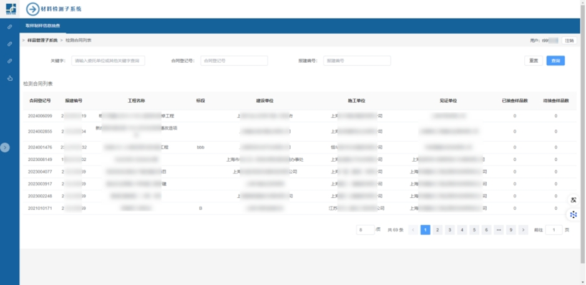
Task: Click the circled arrow icon beside system title
Action: (32, 9)
